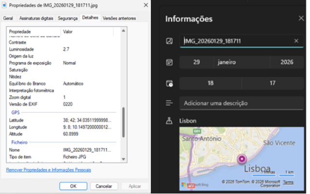Screen dimensions: 310x194
Task: Select the Nitidez property row
Action: pos(62,77)
